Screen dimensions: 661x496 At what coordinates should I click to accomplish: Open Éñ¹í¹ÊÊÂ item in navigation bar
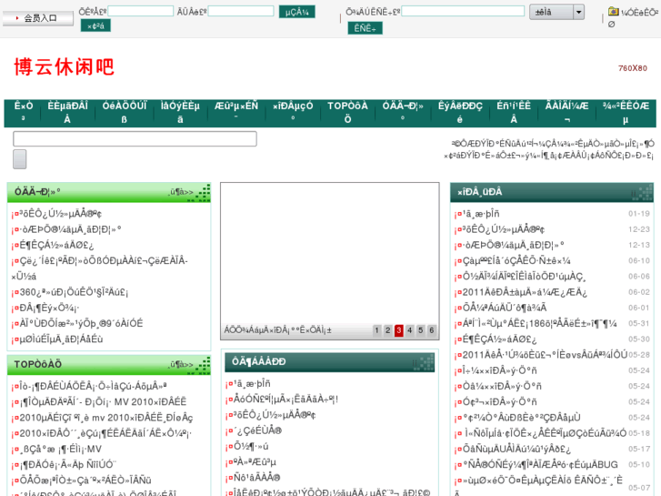tap(514, 112)
